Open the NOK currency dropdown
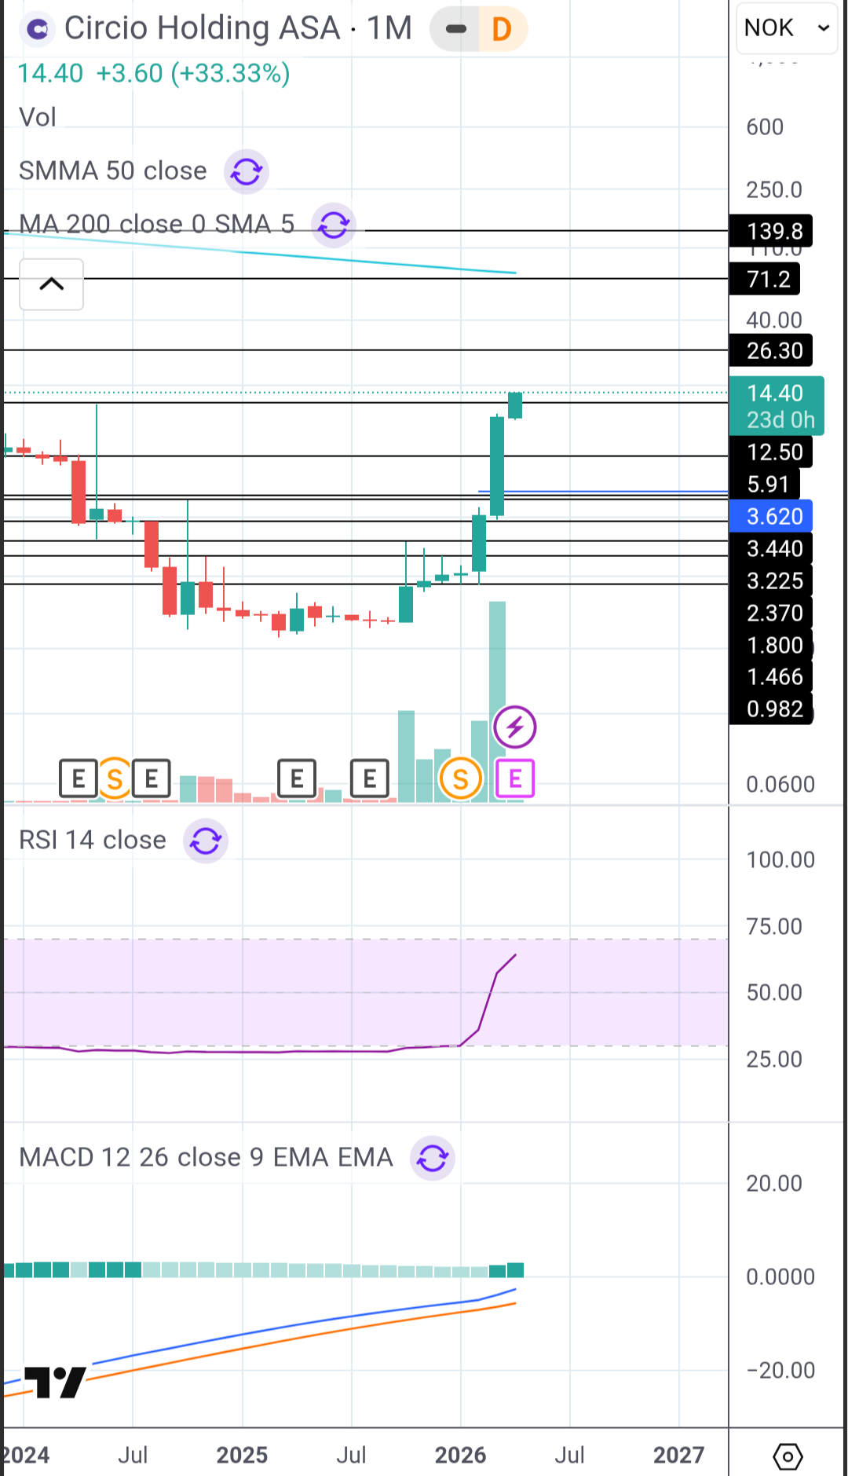Screen dimensions: 848x1476 787,28
